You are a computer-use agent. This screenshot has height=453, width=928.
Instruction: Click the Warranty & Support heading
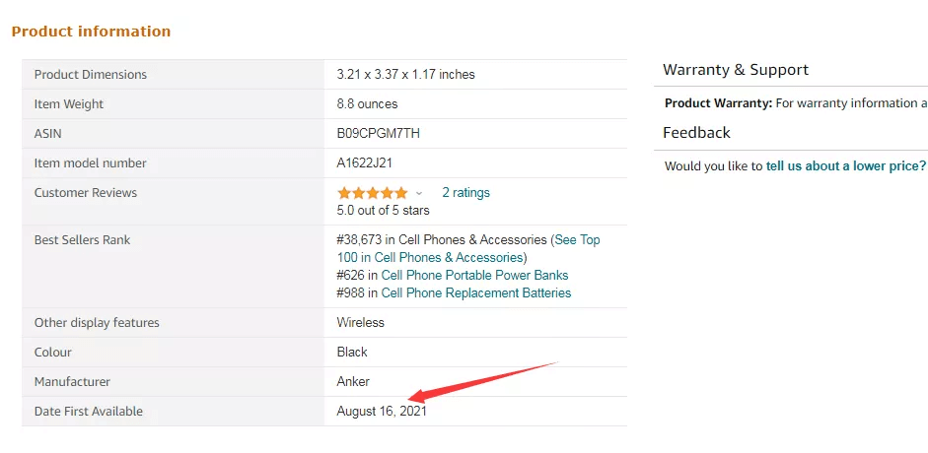[735, 70]
